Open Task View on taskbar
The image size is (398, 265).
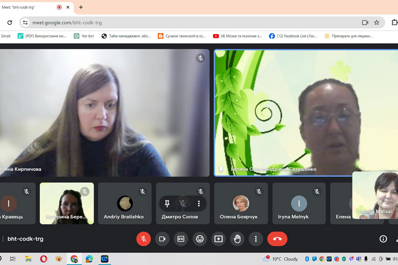coord(13,259)
